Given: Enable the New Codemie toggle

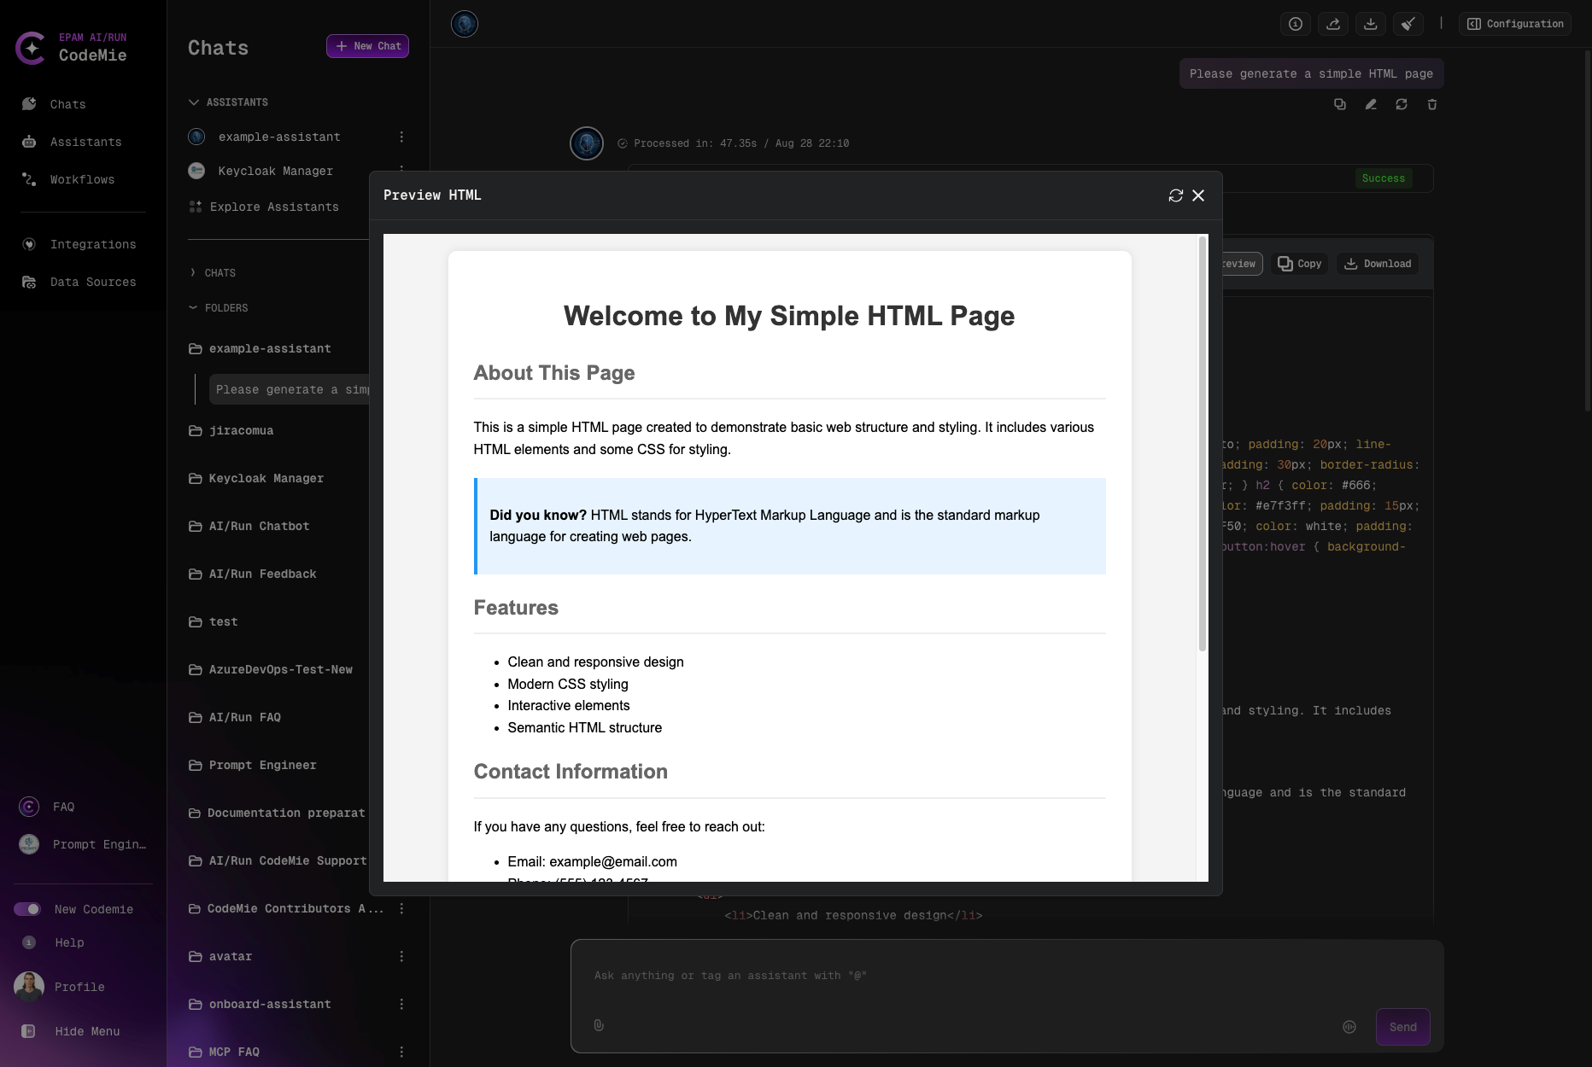Looking at the screenshot, I should 28,909.
